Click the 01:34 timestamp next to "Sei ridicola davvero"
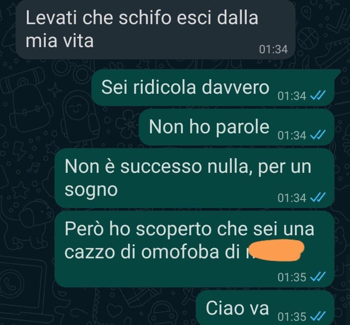This screenshot has height=325, width=350. [x=292, y=96]
